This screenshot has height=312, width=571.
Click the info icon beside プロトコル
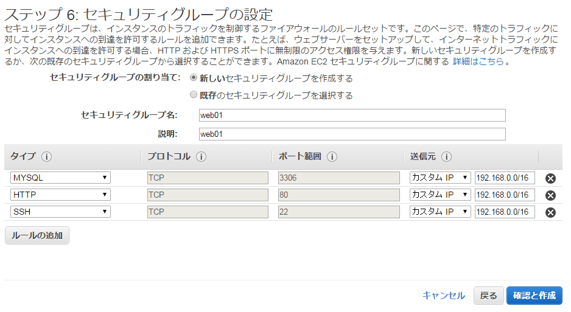pos(201,156)
